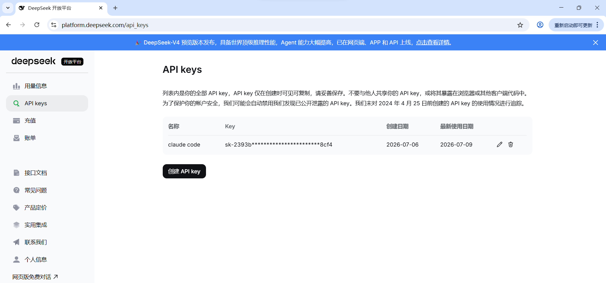Open 用量信息 usage page in sidebar
Screen dimensions: 606x283
tap(47, 86)
